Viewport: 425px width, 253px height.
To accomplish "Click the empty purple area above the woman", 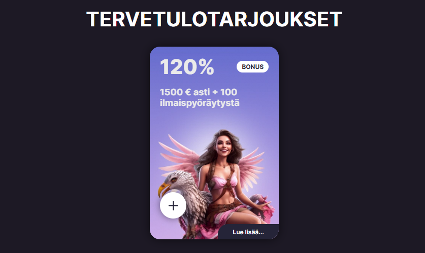I will point(214,119).
